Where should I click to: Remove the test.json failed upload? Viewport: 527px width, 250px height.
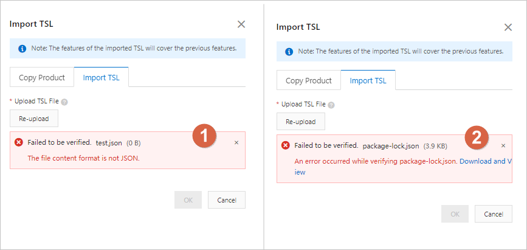[x=236, y=142]
